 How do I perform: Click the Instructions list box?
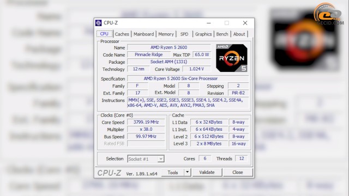[188, 103]
